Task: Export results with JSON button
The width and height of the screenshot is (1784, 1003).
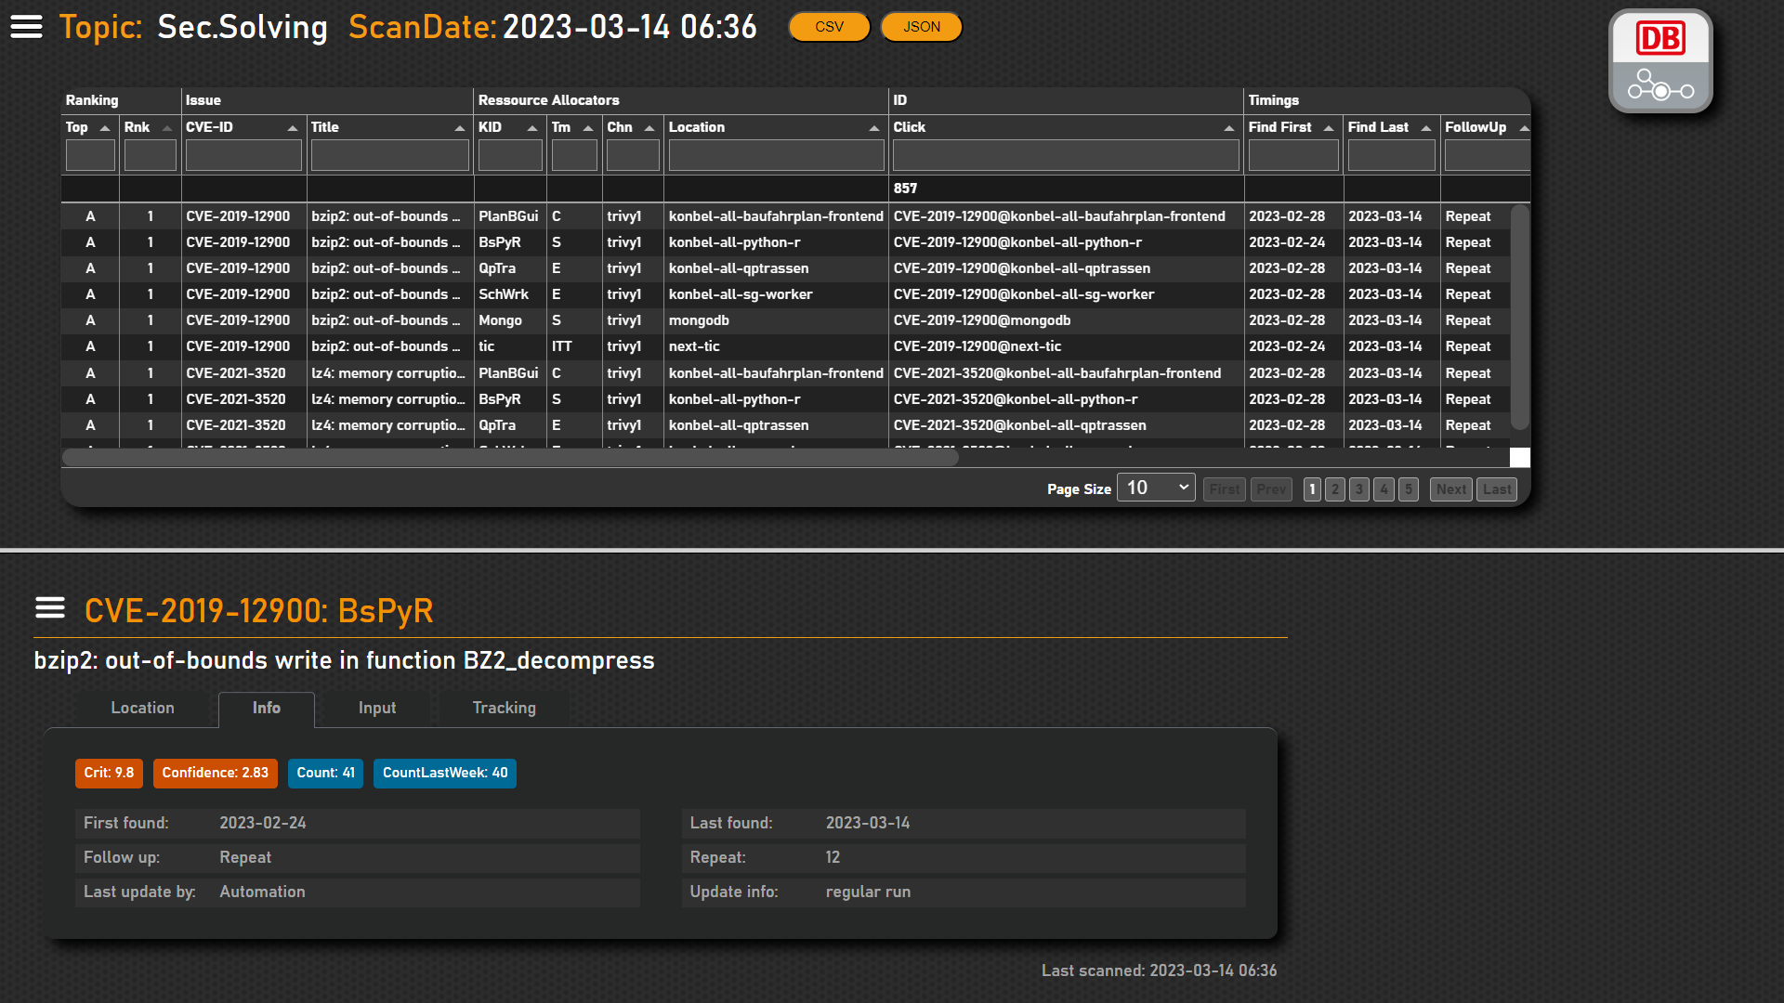Action: pos(921,27)
